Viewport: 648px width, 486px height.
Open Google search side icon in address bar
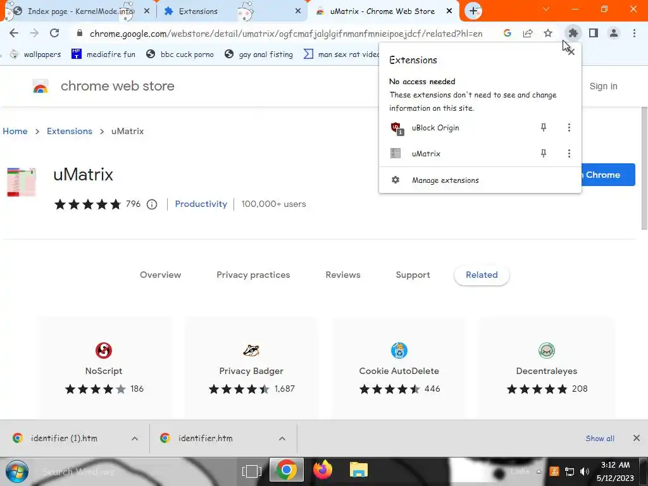(x=508, y=33)
